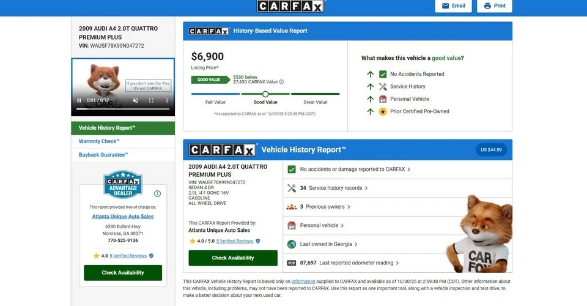Print the CARFAX report
Image resolution: width=587 pixels, height=306 pixels.
(x=495, y=6)
